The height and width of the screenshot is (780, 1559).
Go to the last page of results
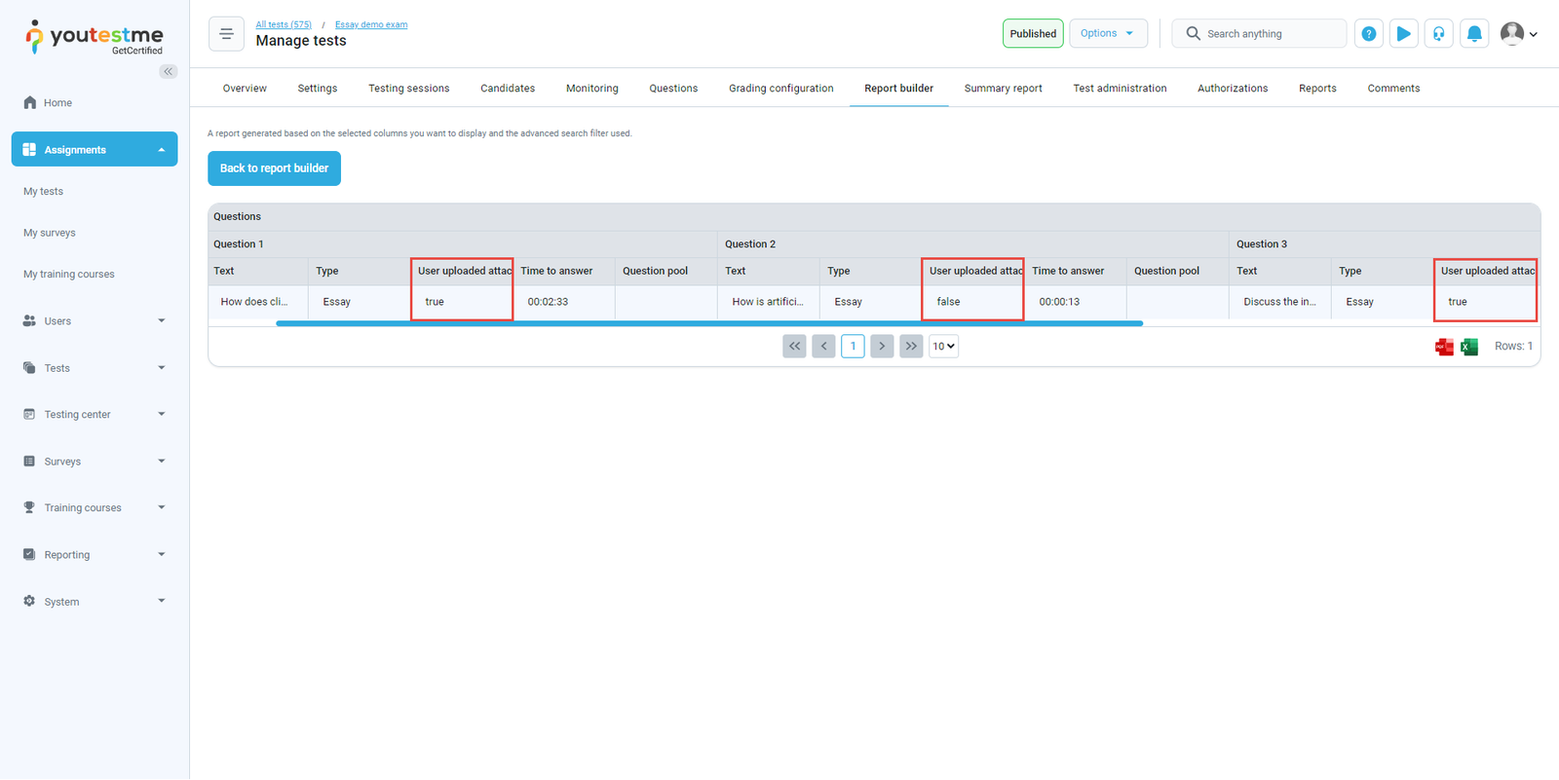pyautogui.click(x=911, y=347)
